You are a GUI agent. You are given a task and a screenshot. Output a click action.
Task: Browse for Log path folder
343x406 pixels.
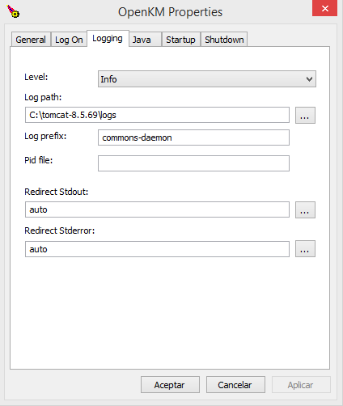(305, 116)
